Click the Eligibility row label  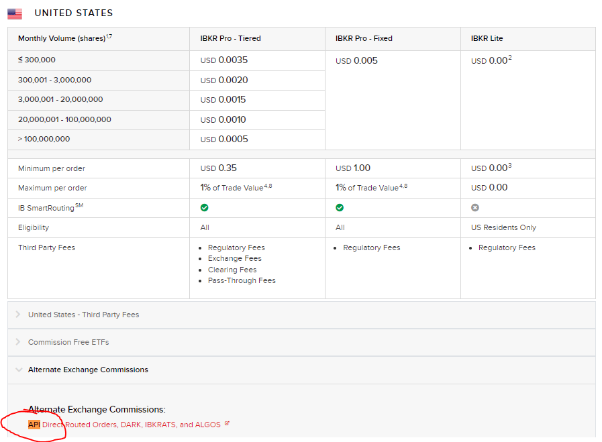pyautogui.click(x=34, y=227)
